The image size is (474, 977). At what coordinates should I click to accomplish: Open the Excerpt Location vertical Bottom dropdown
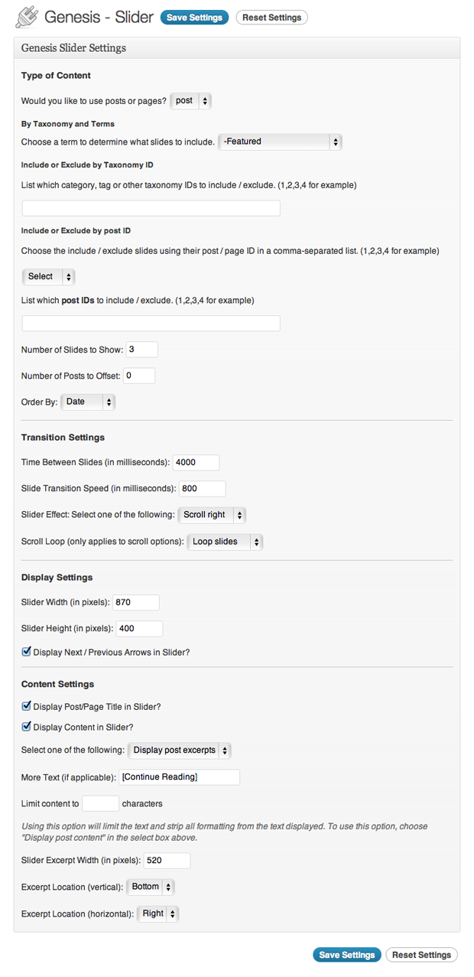click(151, 887)
